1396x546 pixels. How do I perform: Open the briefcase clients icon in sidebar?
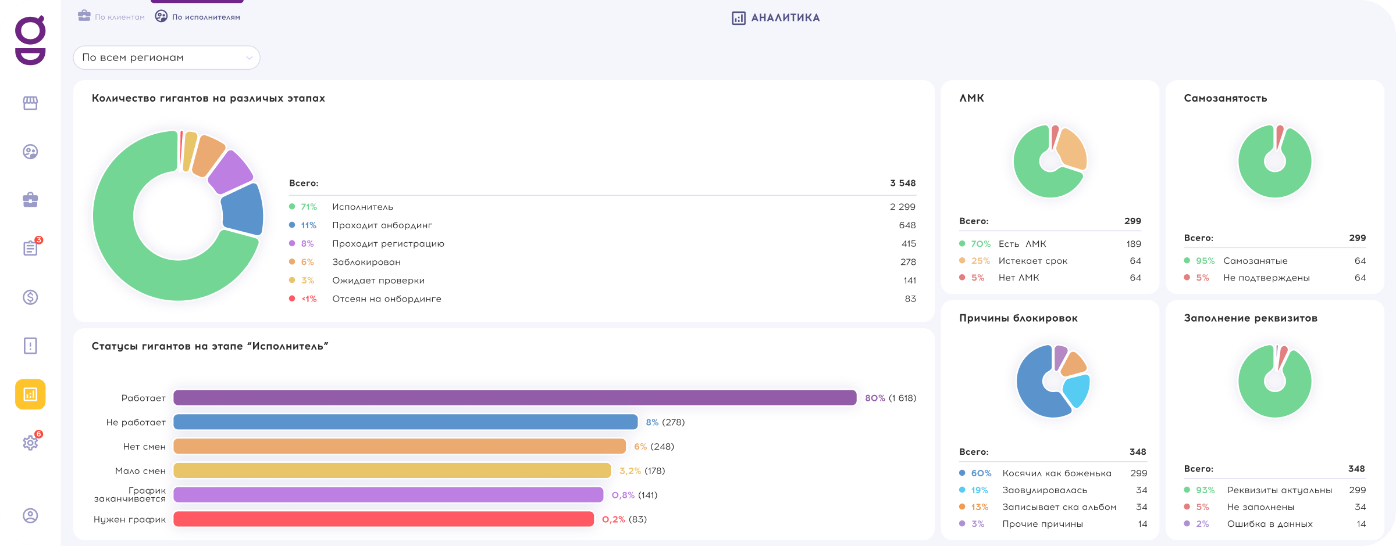coord(30,200)
